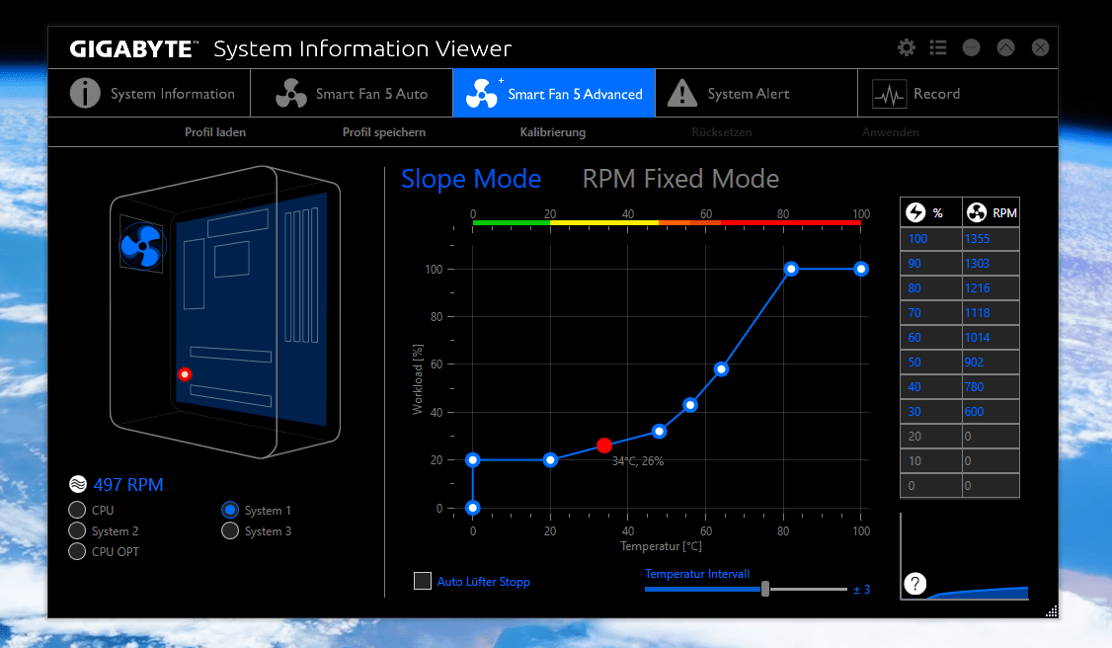Click the fan curve point near 56°C, 43%

pos(690,405)
